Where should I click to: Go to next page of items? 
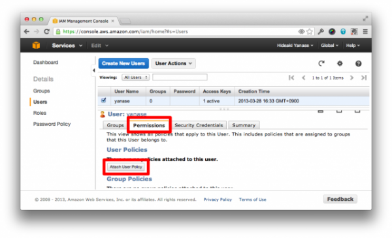351,78
